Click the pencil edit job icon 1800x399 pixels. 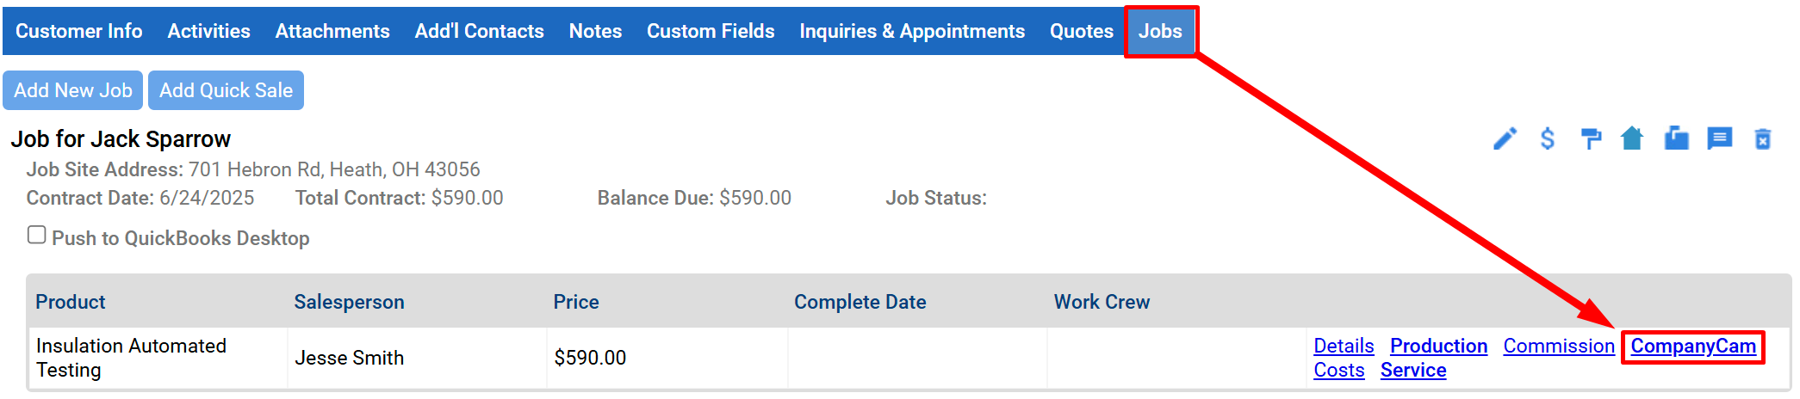(x=1505, y=138)
